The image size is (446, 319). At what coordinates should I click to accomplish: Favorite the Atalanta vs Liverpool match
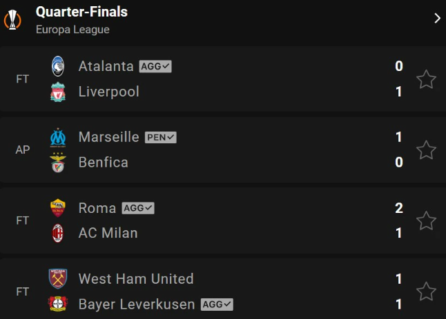coord(426,79)
